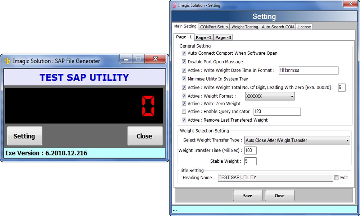The image size is (360, 216).
Task: Check the Edit box beside Heading Name
Action: pos(336,178)
